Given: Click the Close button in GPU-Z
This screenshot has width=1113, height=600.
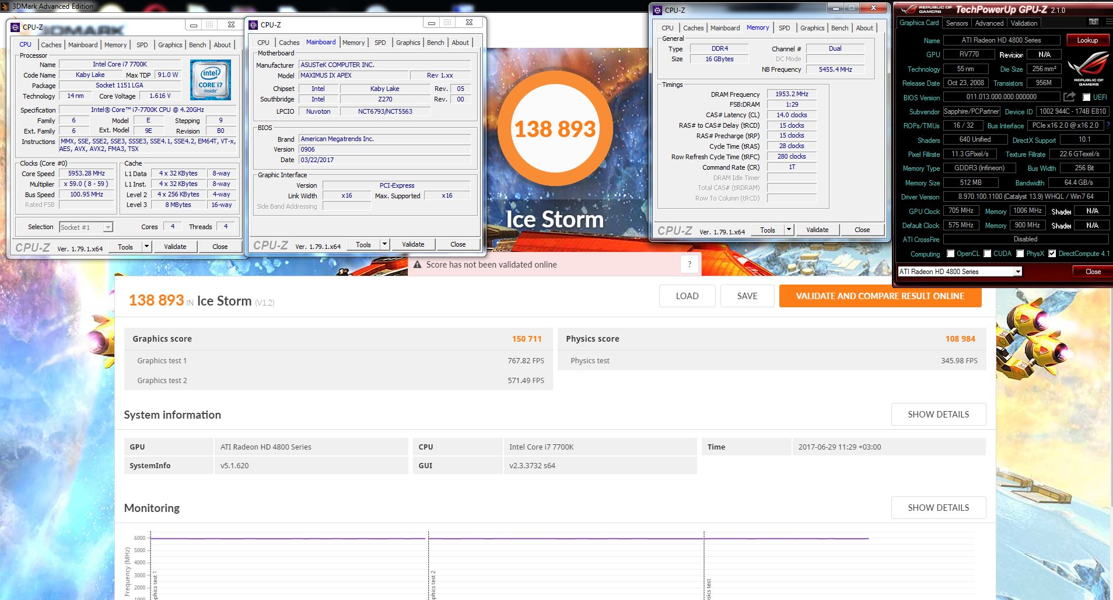Looking at the screenshot, I should pyautogui.click(x=1093, y=272).
